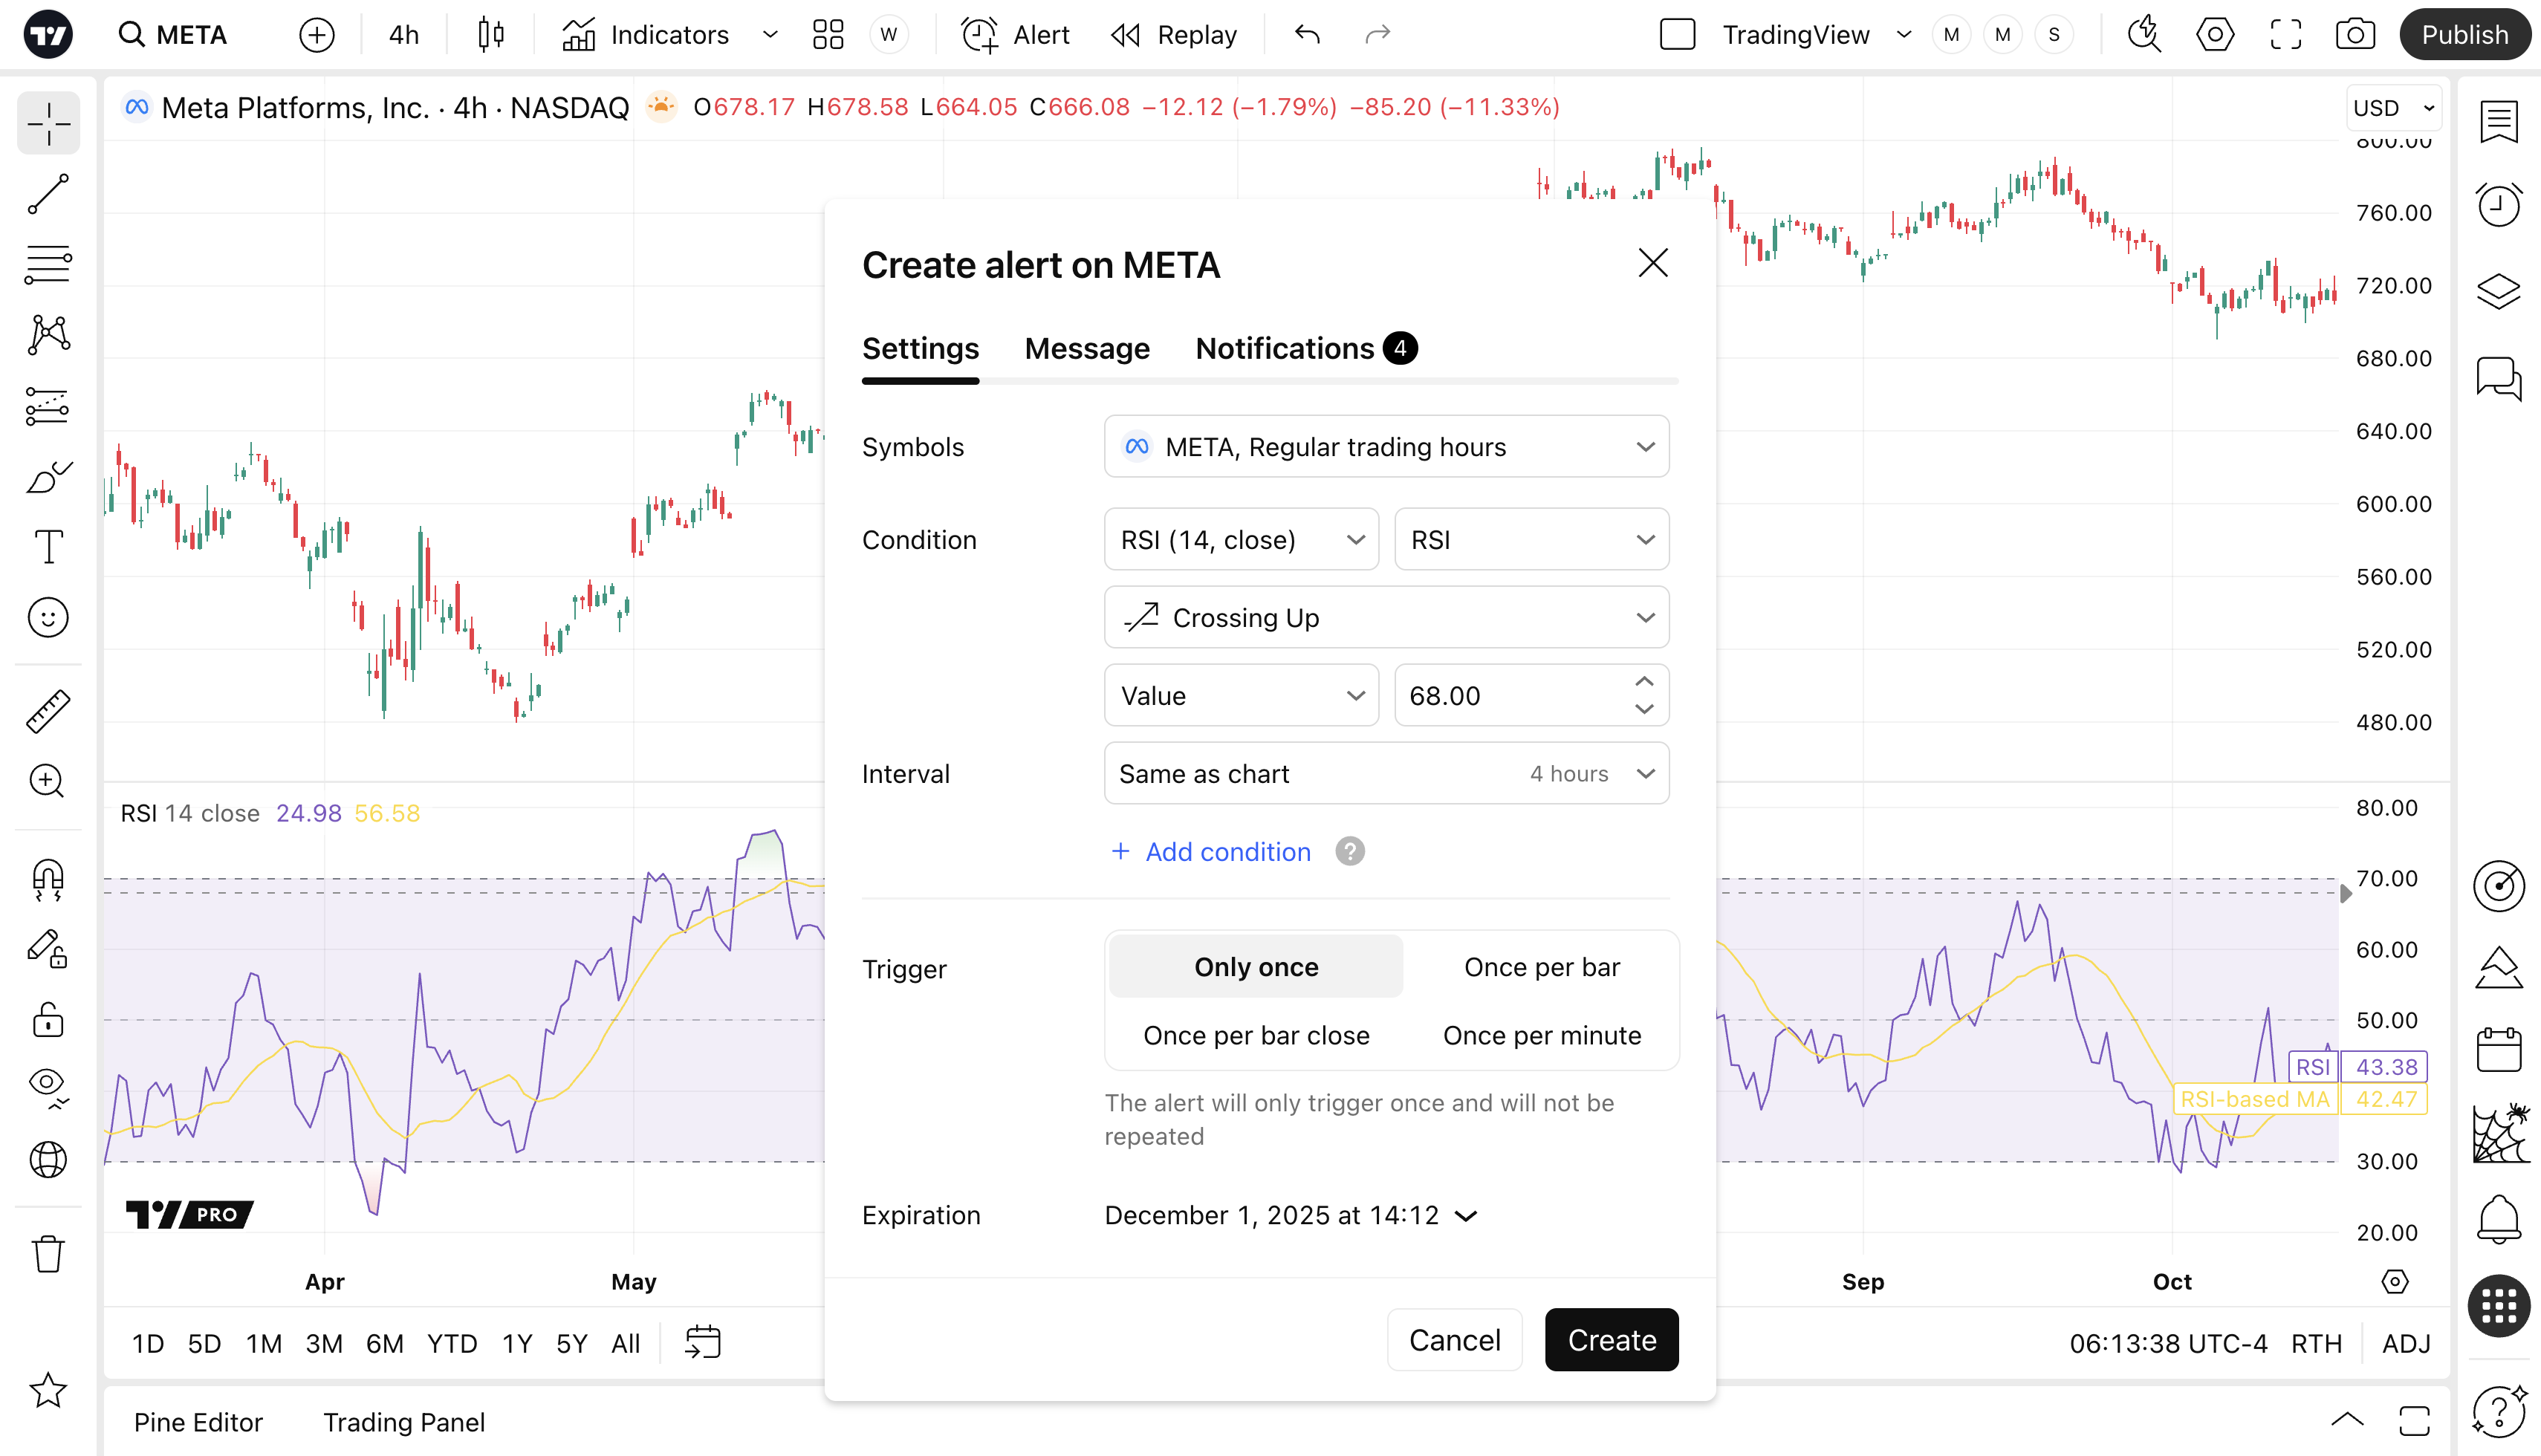Select the ruler measure tool
2541x1456 pixels.
[48, 711]
